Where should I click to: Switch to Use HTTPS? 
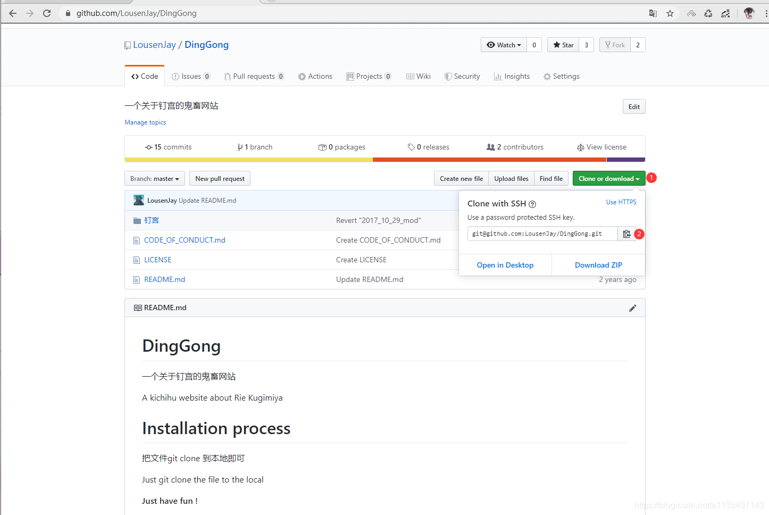[621, 202]
